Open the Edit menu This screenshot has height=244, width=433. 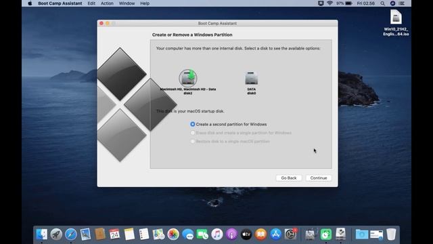pyautogui.click(x=91, y=3)
